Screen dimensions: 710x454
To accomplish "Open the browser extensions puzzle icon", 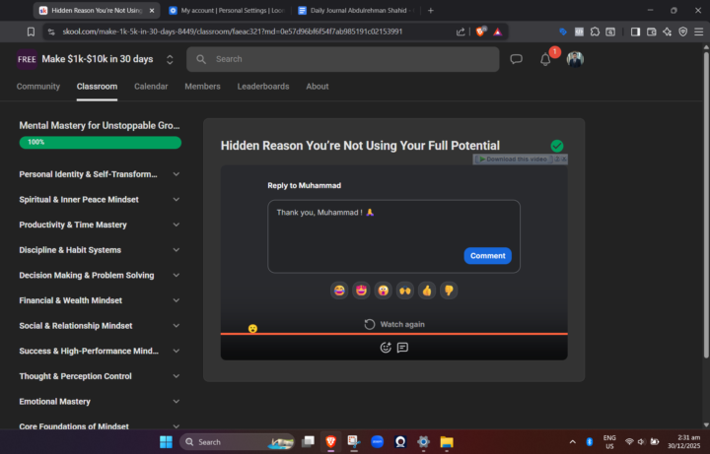I will tap(595, 32).
